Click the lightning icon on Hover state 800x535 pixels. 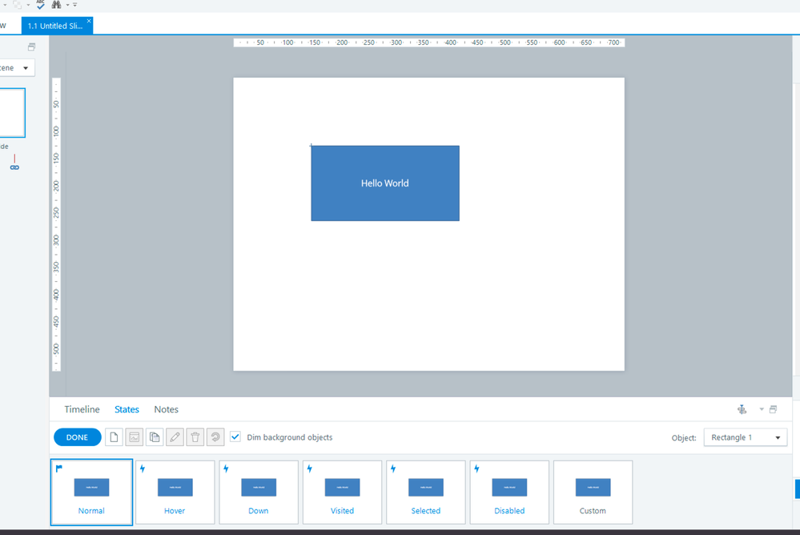tap(143, 468)
